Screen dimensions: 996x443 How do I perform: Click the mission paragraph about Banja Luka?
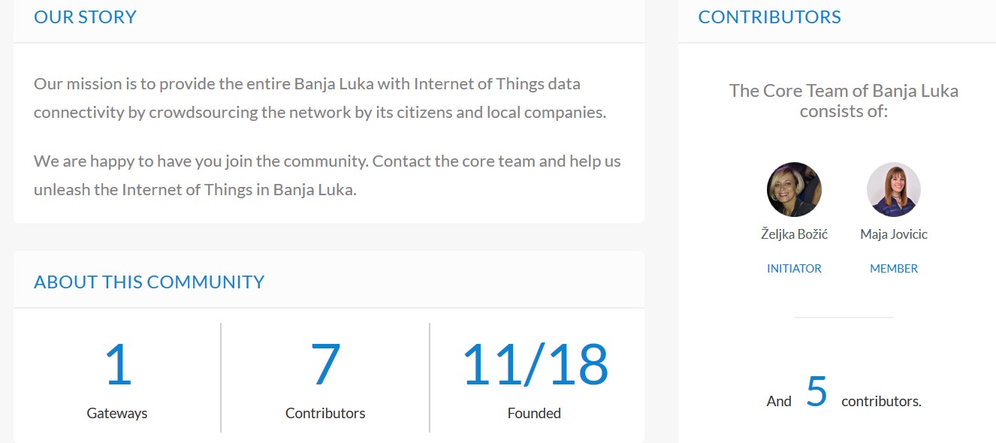(x=320, y=98)
